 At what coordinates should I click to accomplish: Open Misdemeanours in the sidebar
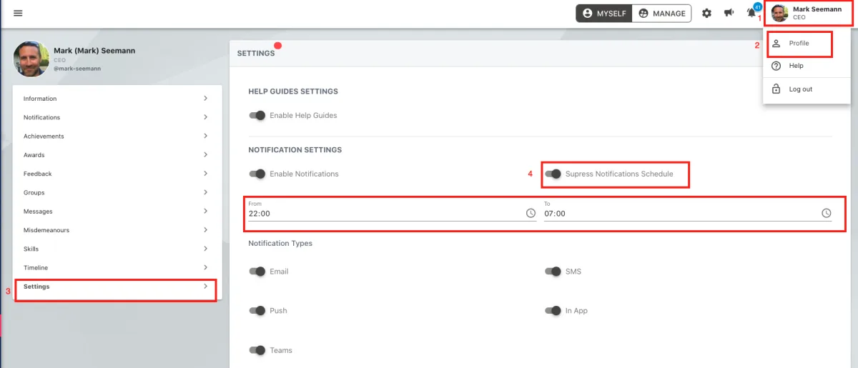coord(118,230)
